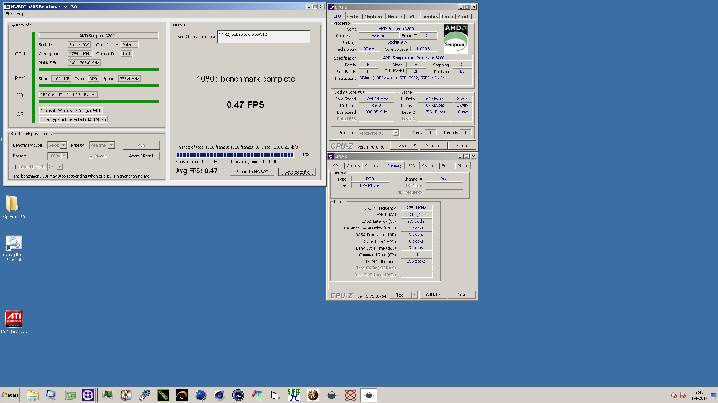Open the Opteron146 desktop folder
The width and height of the screenshot is (718, 403).
click(14, 207)
